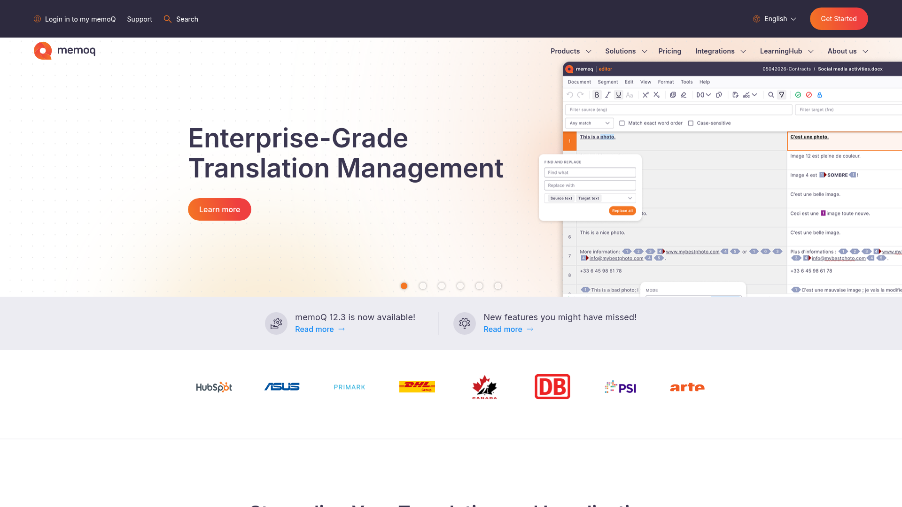902x507 pixels.
Task: Open the English language dropdown
Action: pos(780,19)
